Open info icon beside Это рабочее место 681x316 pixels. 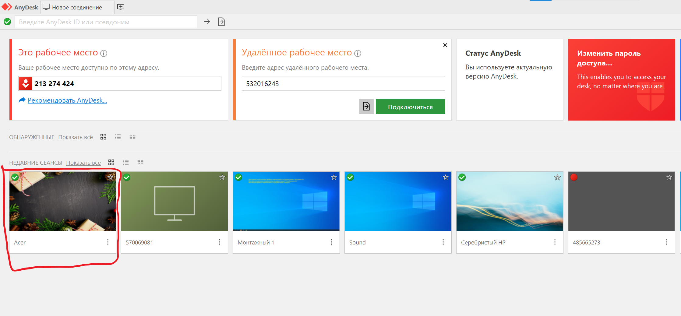tap(104, 54)
